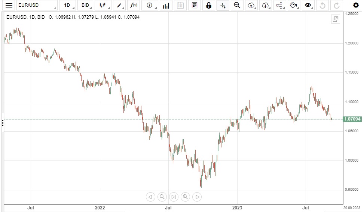Click the share chart icon
This screenshot has height=212, width=364.
tap(279, 5)
